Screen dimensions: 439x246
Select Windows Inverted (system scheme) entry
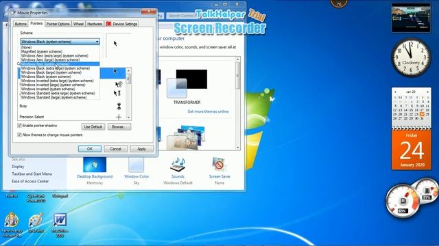click(x=60, y=89)
